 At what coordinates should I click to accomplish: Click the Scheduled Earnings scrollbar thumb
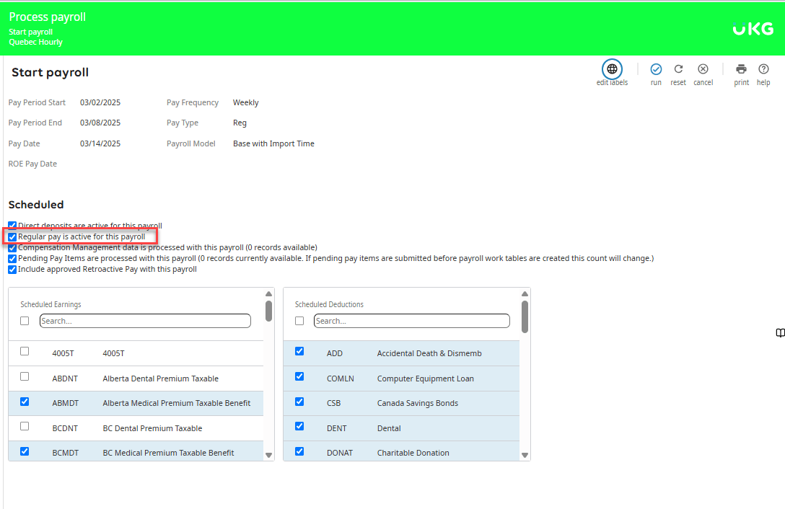pos(269,311)
